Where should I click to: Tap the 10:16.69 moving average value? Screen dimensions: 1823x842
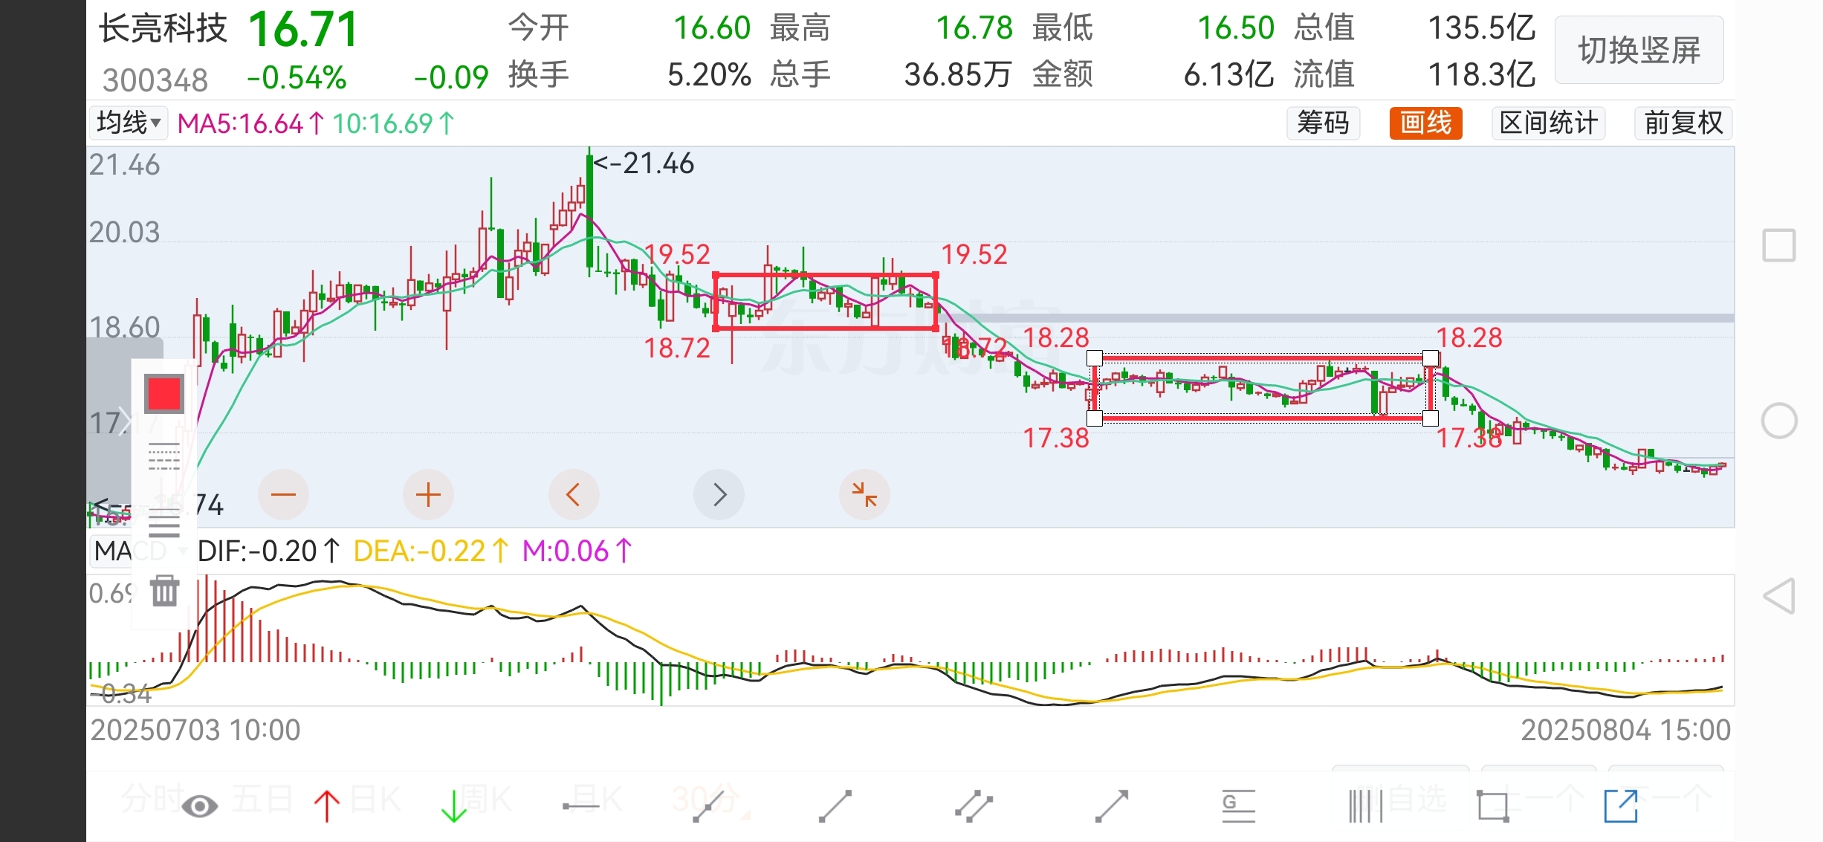coord(393,123)
